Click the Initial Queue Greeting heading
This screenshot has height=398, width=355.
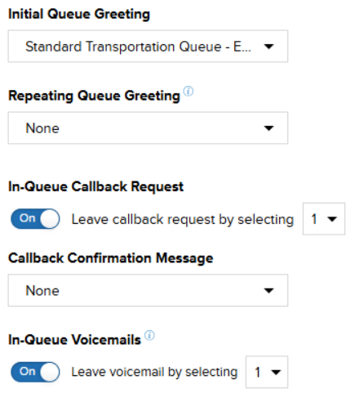pos(79,14)
